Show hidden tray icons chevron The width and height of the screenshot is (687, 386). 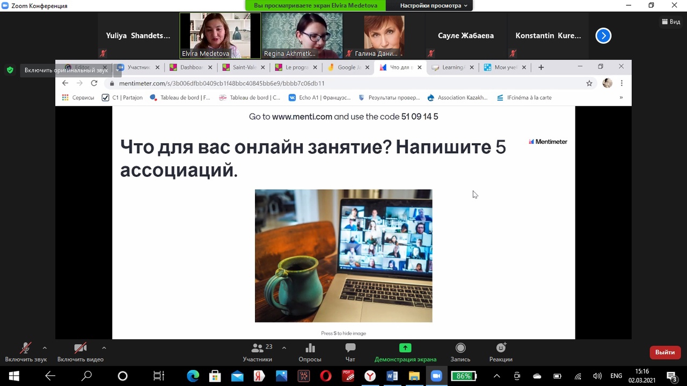coord(496,376)
